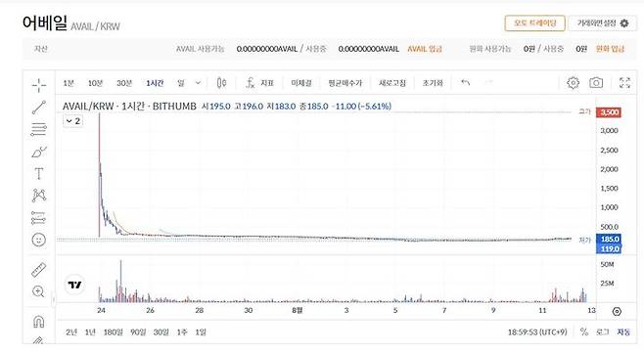Click the 새로고침 refresh button

click(392, 83)
